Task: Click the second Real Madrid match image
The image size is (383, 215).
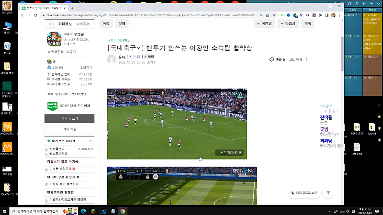Action: pos(182,186)
